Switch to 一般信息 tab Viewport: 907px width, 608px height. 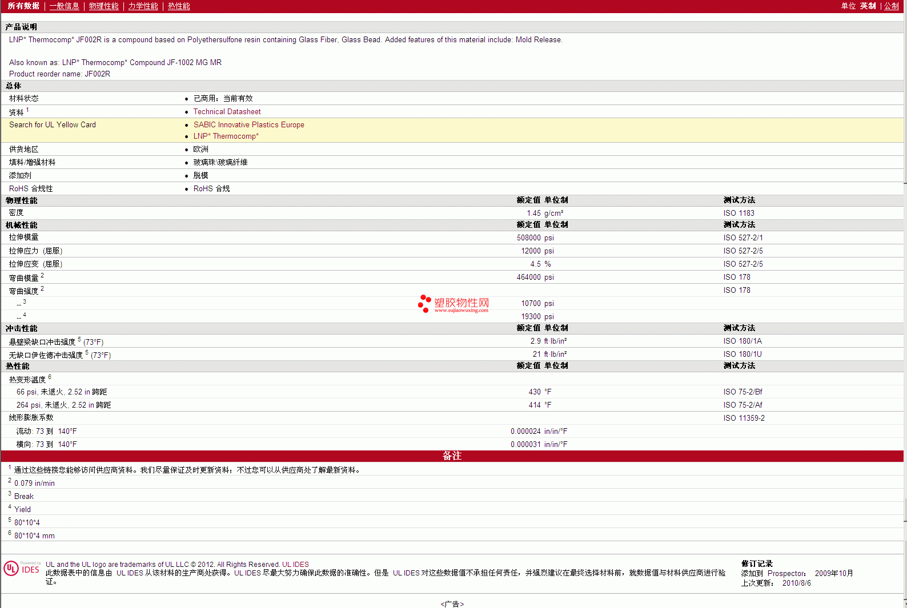click(x=64, y=6)
